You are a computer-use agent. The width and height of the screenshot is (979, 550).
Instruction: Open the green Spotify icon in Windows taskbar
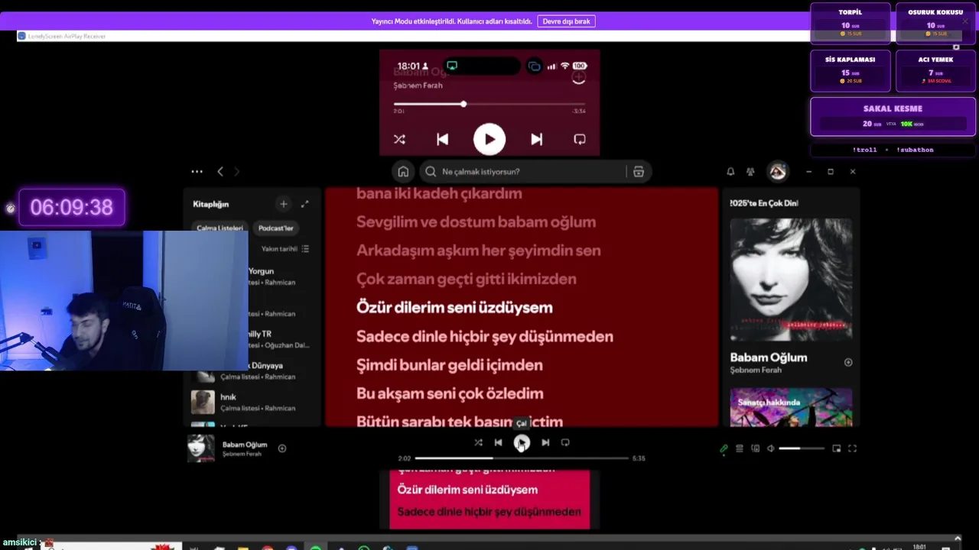click(x=316, y=547)
